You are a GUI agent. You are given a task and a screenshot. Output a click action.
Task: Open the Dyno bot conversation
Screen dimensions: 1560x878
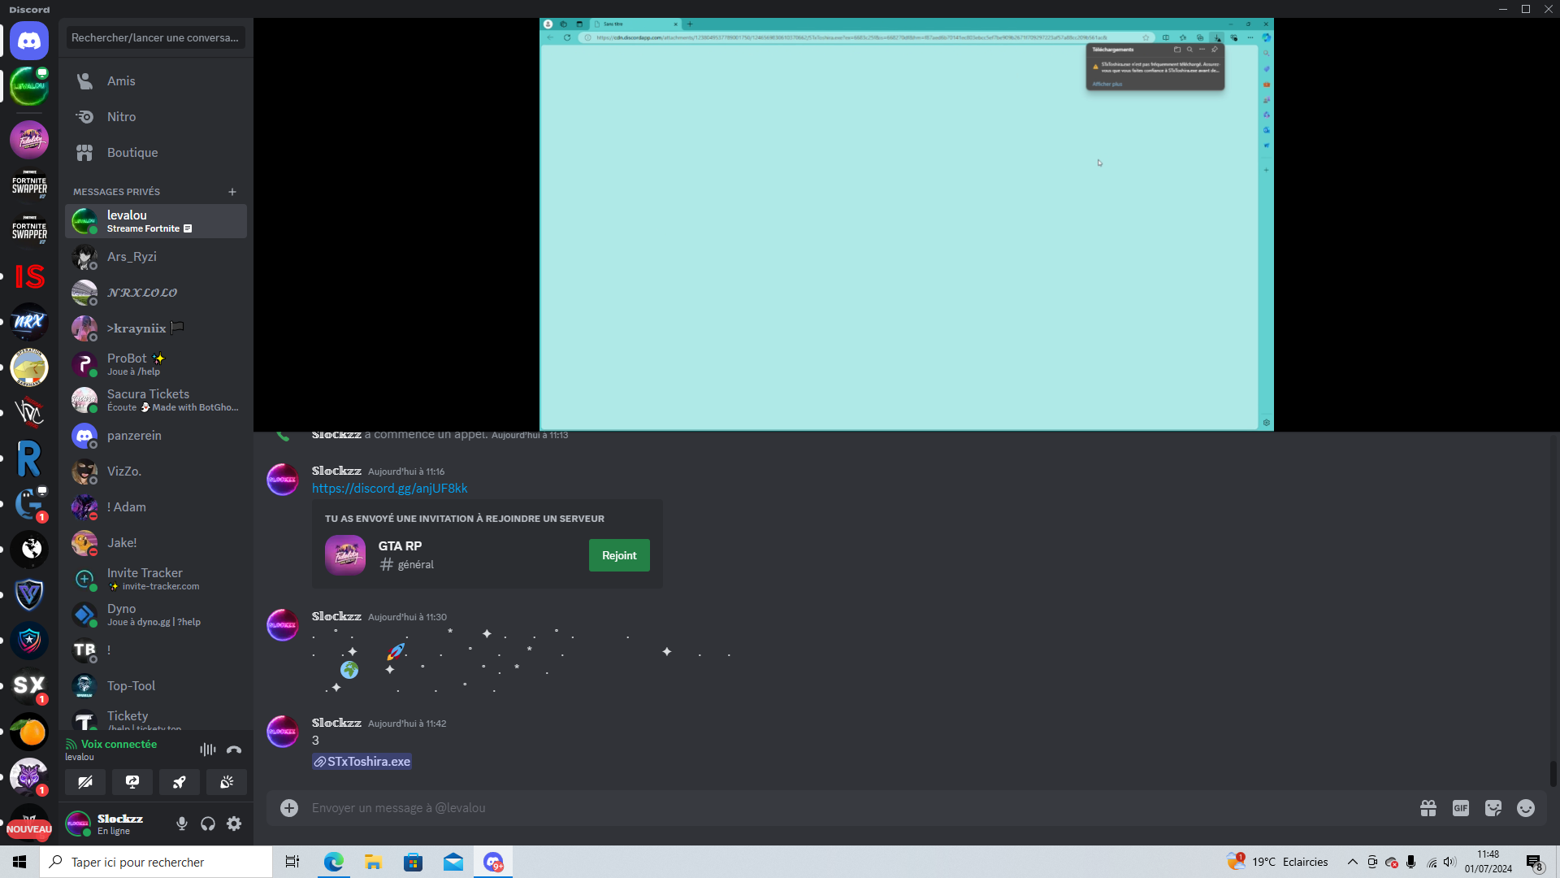coord(156,615)
